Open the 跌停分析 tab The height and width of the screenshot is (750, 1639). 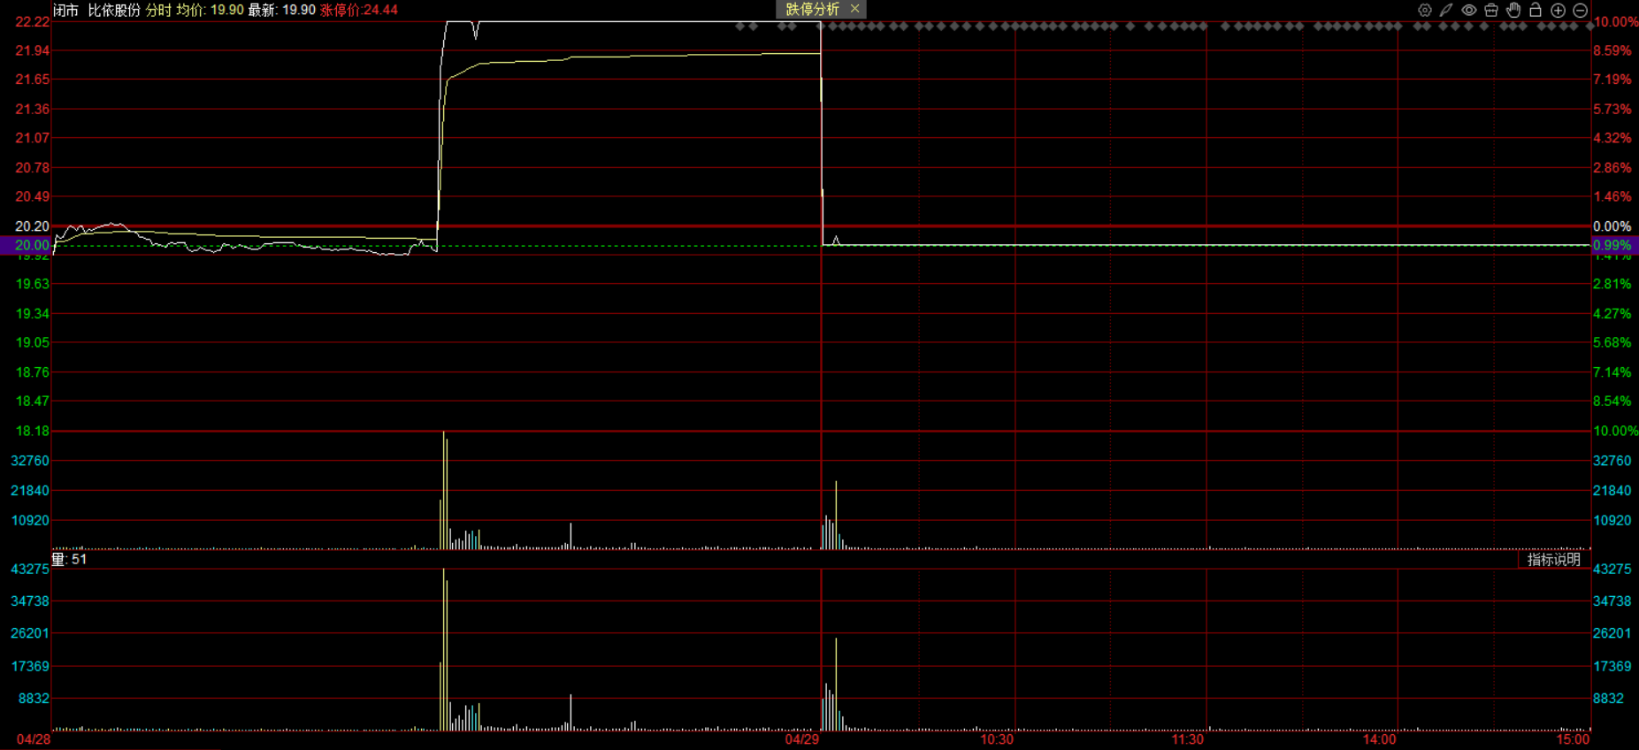[x=812, y=10]
